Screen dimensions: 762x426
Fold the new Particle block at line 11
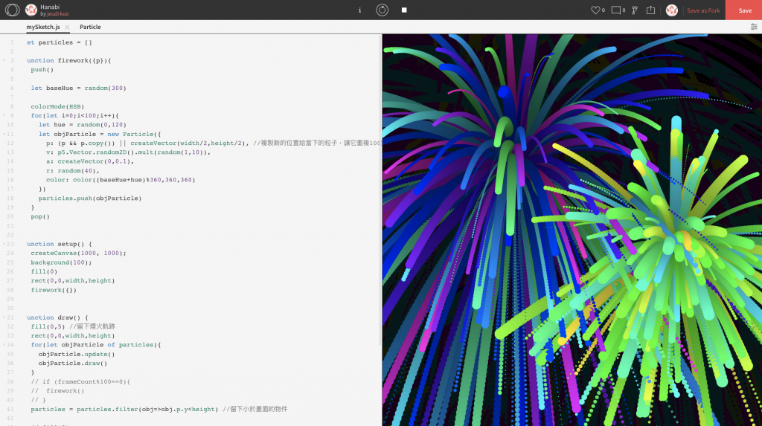point(4,134)
